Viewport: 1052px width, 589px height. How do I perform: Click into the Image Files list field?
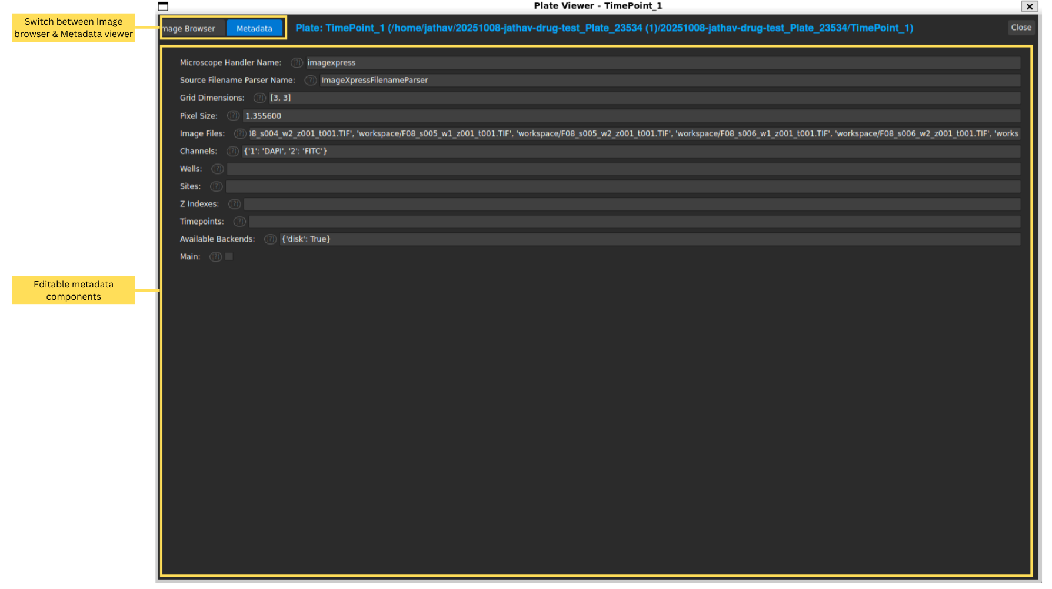tap(635, 133)
